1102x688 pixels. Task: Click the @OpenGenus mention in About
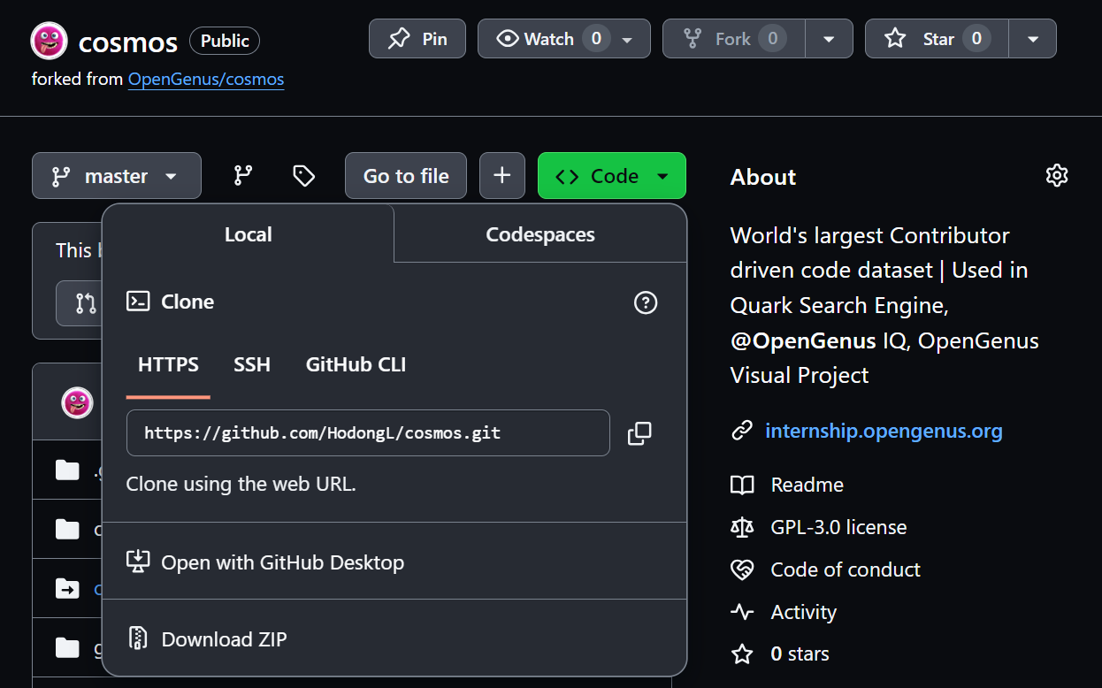point(803,340)
